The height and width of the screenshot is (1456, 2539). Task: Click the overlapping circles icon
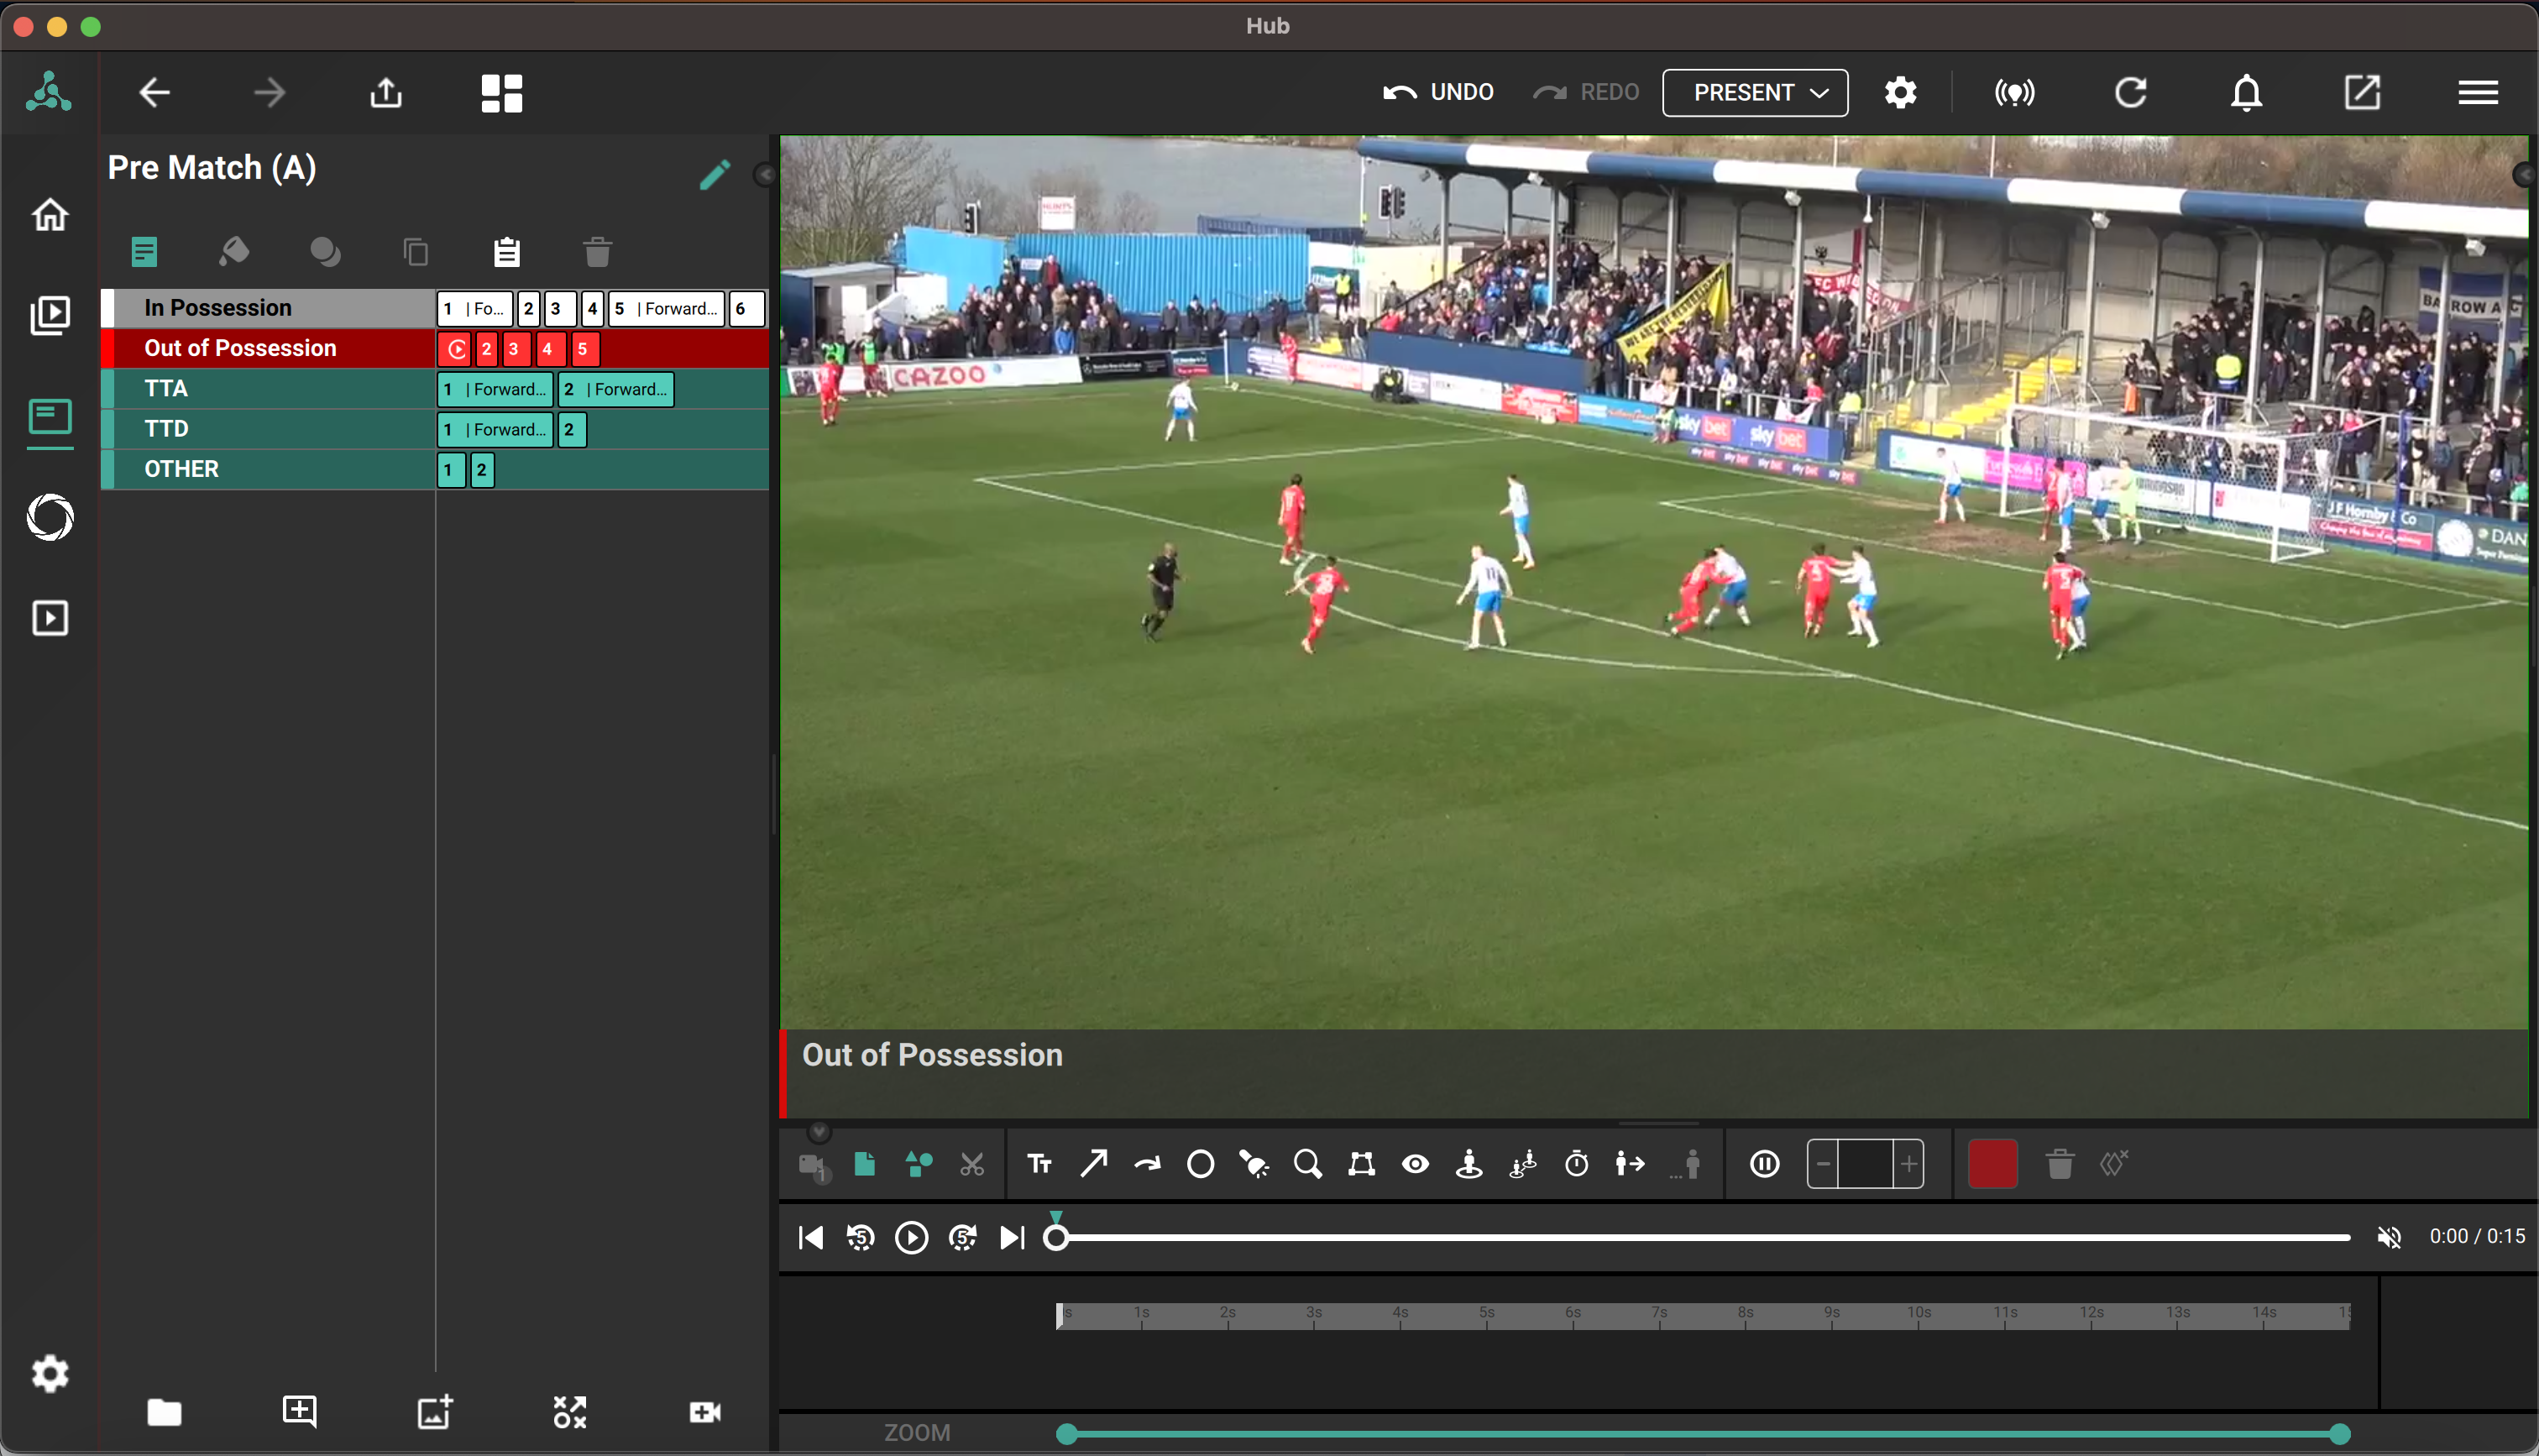point(325,251)
